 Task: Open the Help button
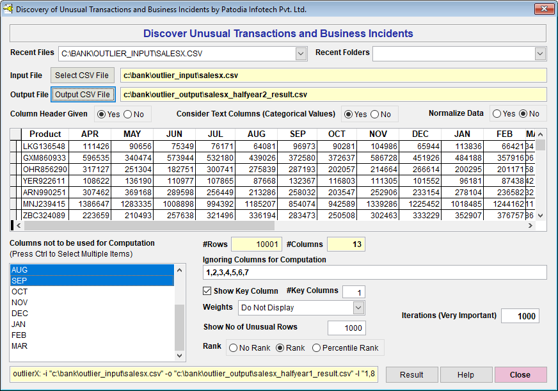pos(466,375)
